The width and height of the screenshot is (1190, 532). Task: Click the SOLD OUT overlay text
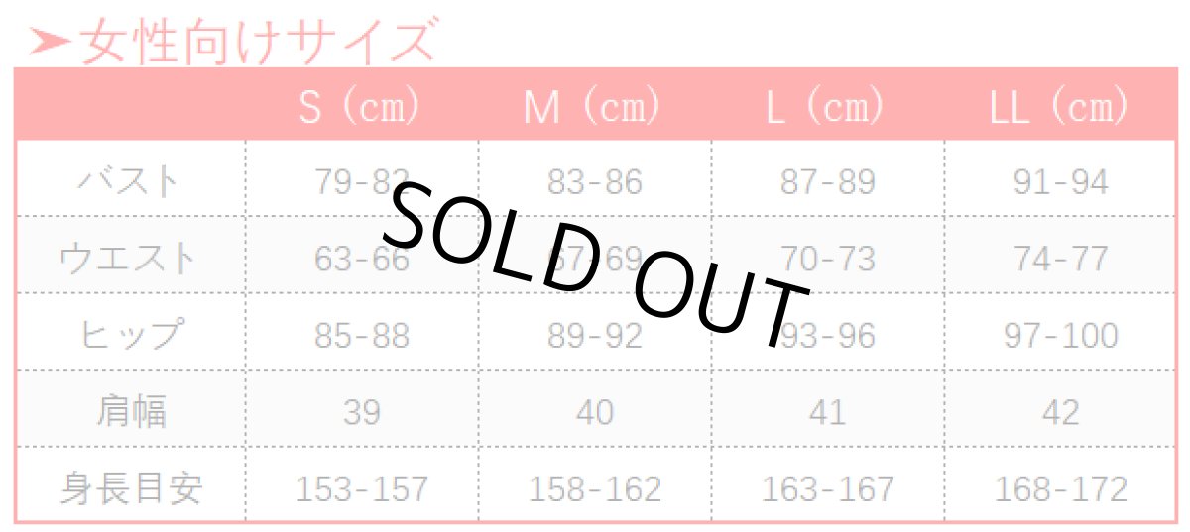(595, 263)
